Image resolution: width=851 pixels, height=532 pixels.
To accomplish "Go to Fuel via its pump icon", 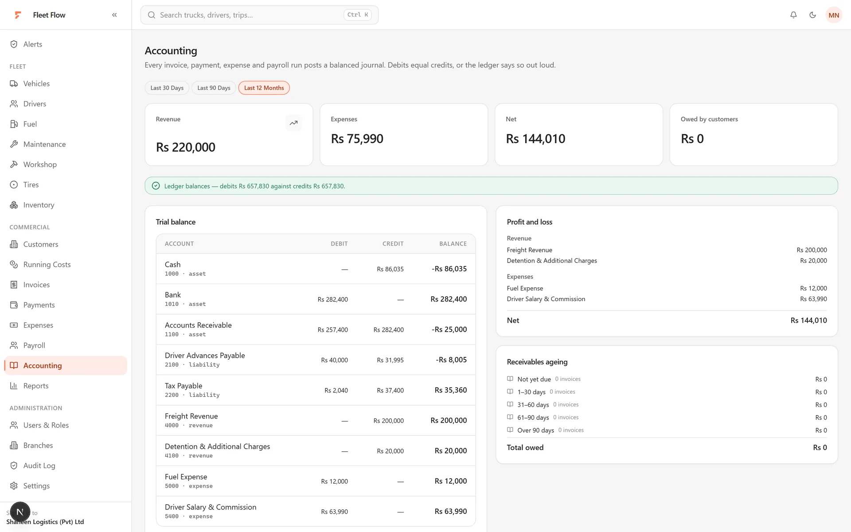I will pos(14,124).
